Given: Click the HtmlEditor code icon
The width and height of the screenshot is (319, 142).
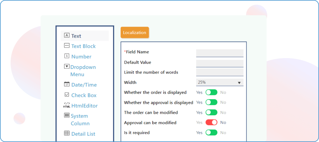Looking at the screenshot, I should (x=67, y=105).
